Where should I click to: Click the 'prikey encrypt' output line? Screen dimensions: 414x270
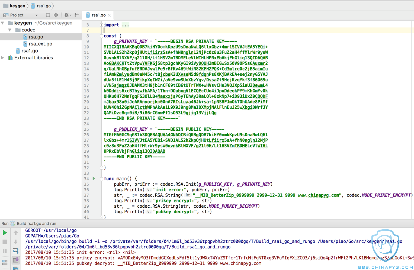pyautogui.click(x=220, y=258)
